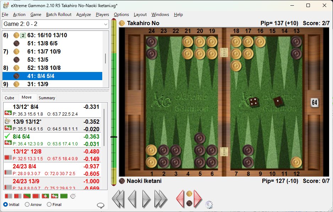Open the Windows menu
Viewport: 333px width, 212px height.
160,15
